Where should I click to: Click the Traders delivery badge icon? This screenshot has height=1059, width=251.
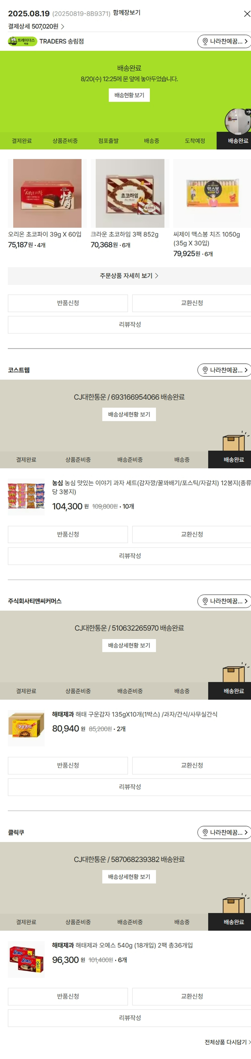22,41
